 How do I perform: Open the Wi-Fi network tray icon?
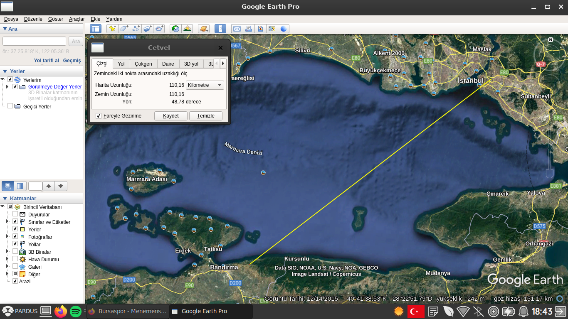pyautogui.click(x=463, y=311)
